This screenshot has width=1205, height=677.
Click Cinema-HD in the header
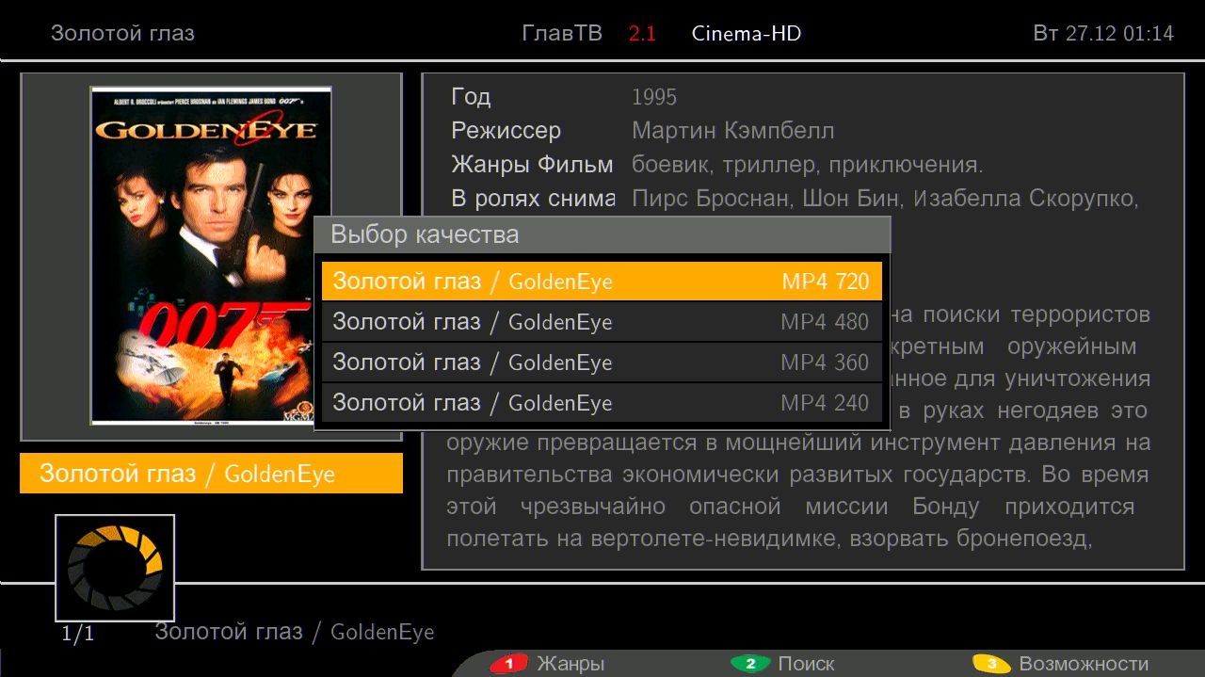(747, 33)
